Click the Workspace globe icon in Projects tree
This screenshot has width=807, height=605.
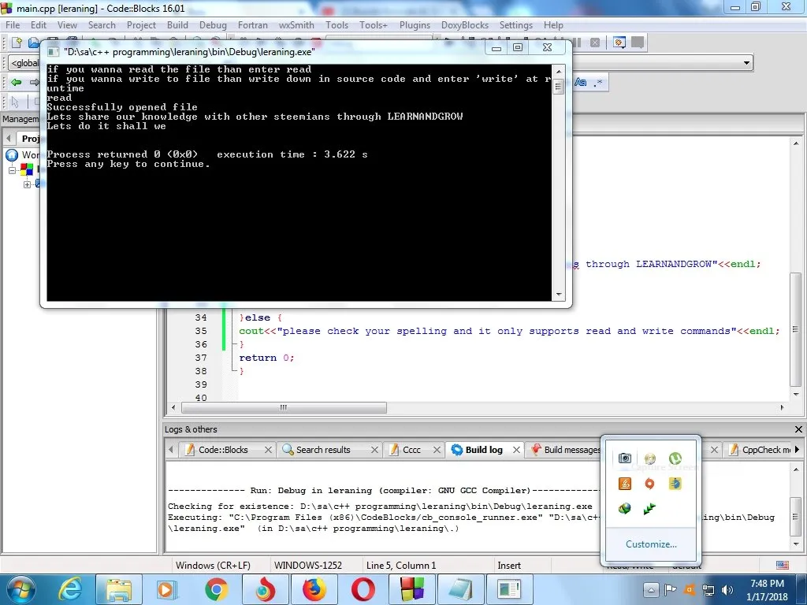pyautogui.click(x=12, y=155)
